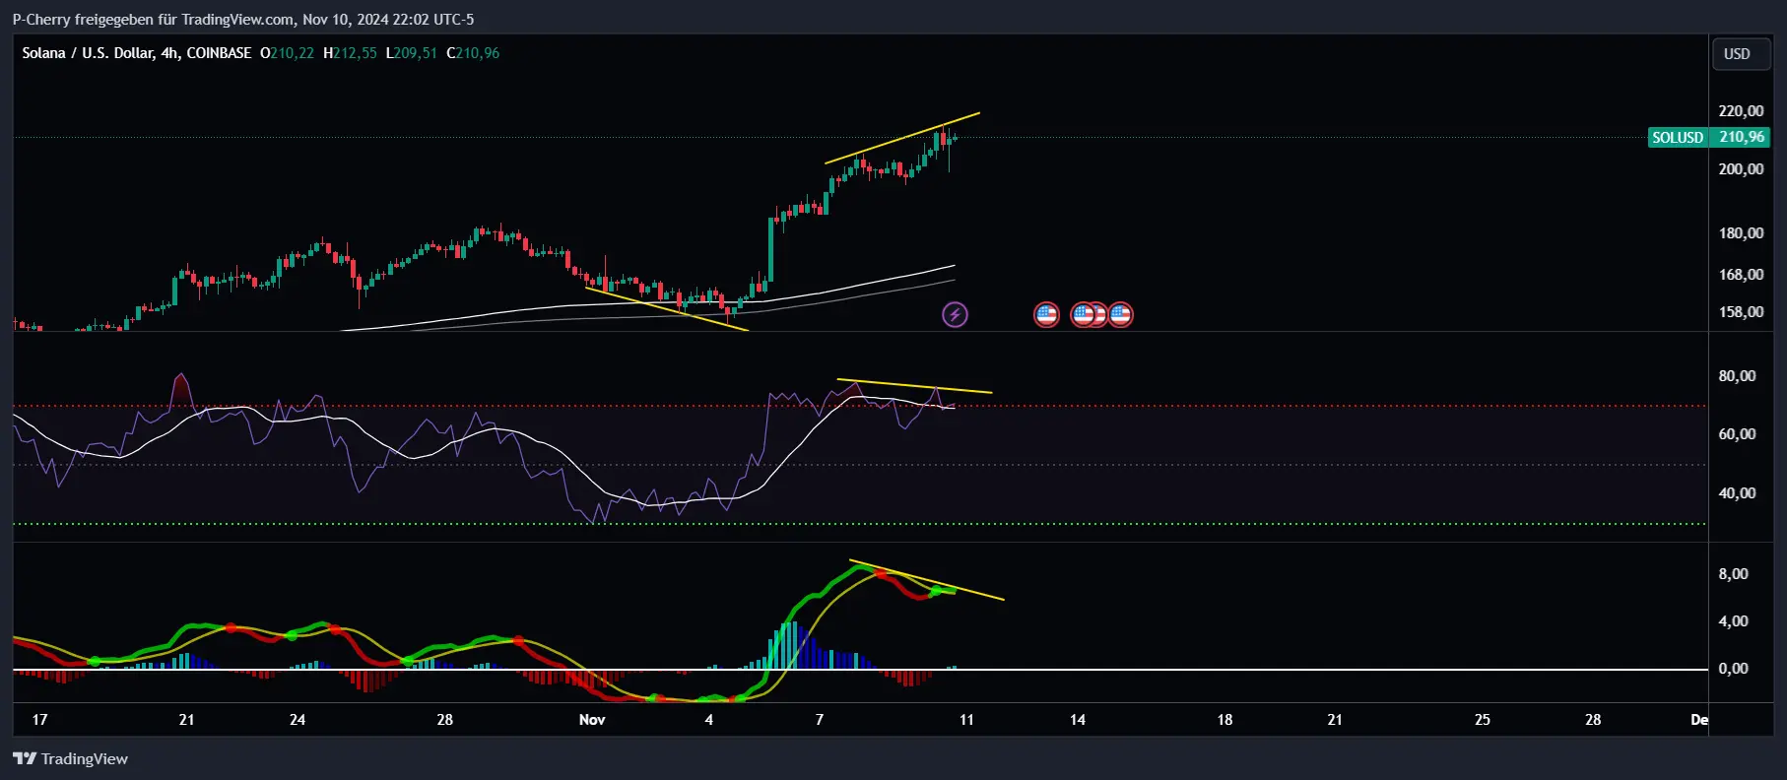The width and height of the screenshot is (1787, 780).
Task: Click the 24 date label on the time axis
Action: (298, 720)
